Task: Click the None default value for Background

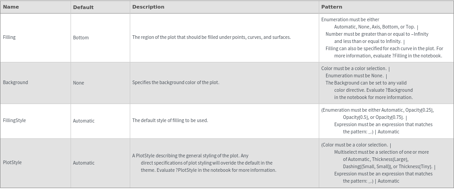Action: coord(79,83)
